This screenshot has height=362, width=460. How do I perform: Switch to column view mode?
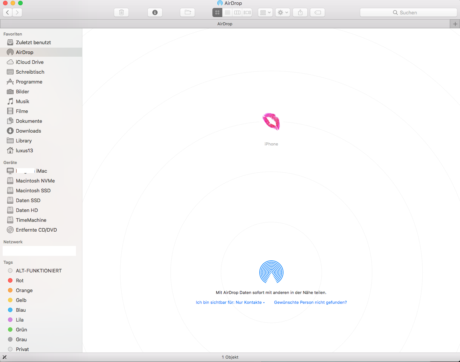coord(237,12)
